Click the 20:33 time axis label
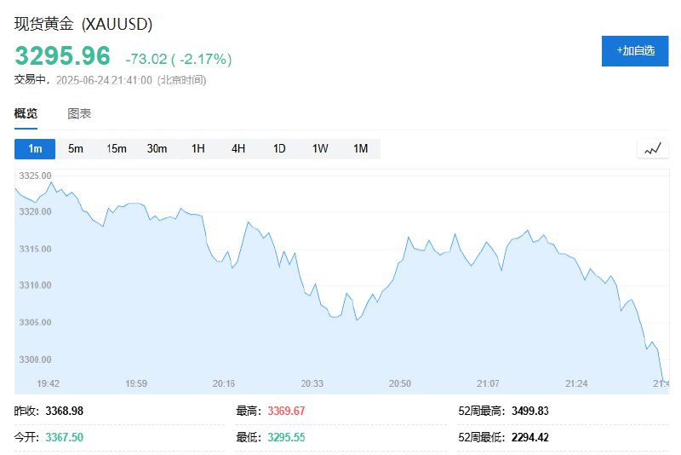The height and width of the screenshot is (455, 681). click(x=312, y=383)
